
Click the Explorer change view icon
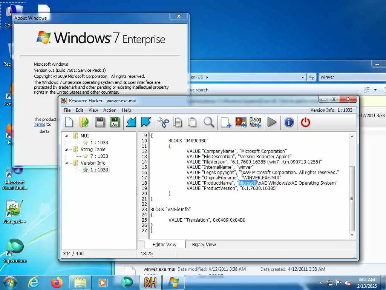tap(367, 90)
